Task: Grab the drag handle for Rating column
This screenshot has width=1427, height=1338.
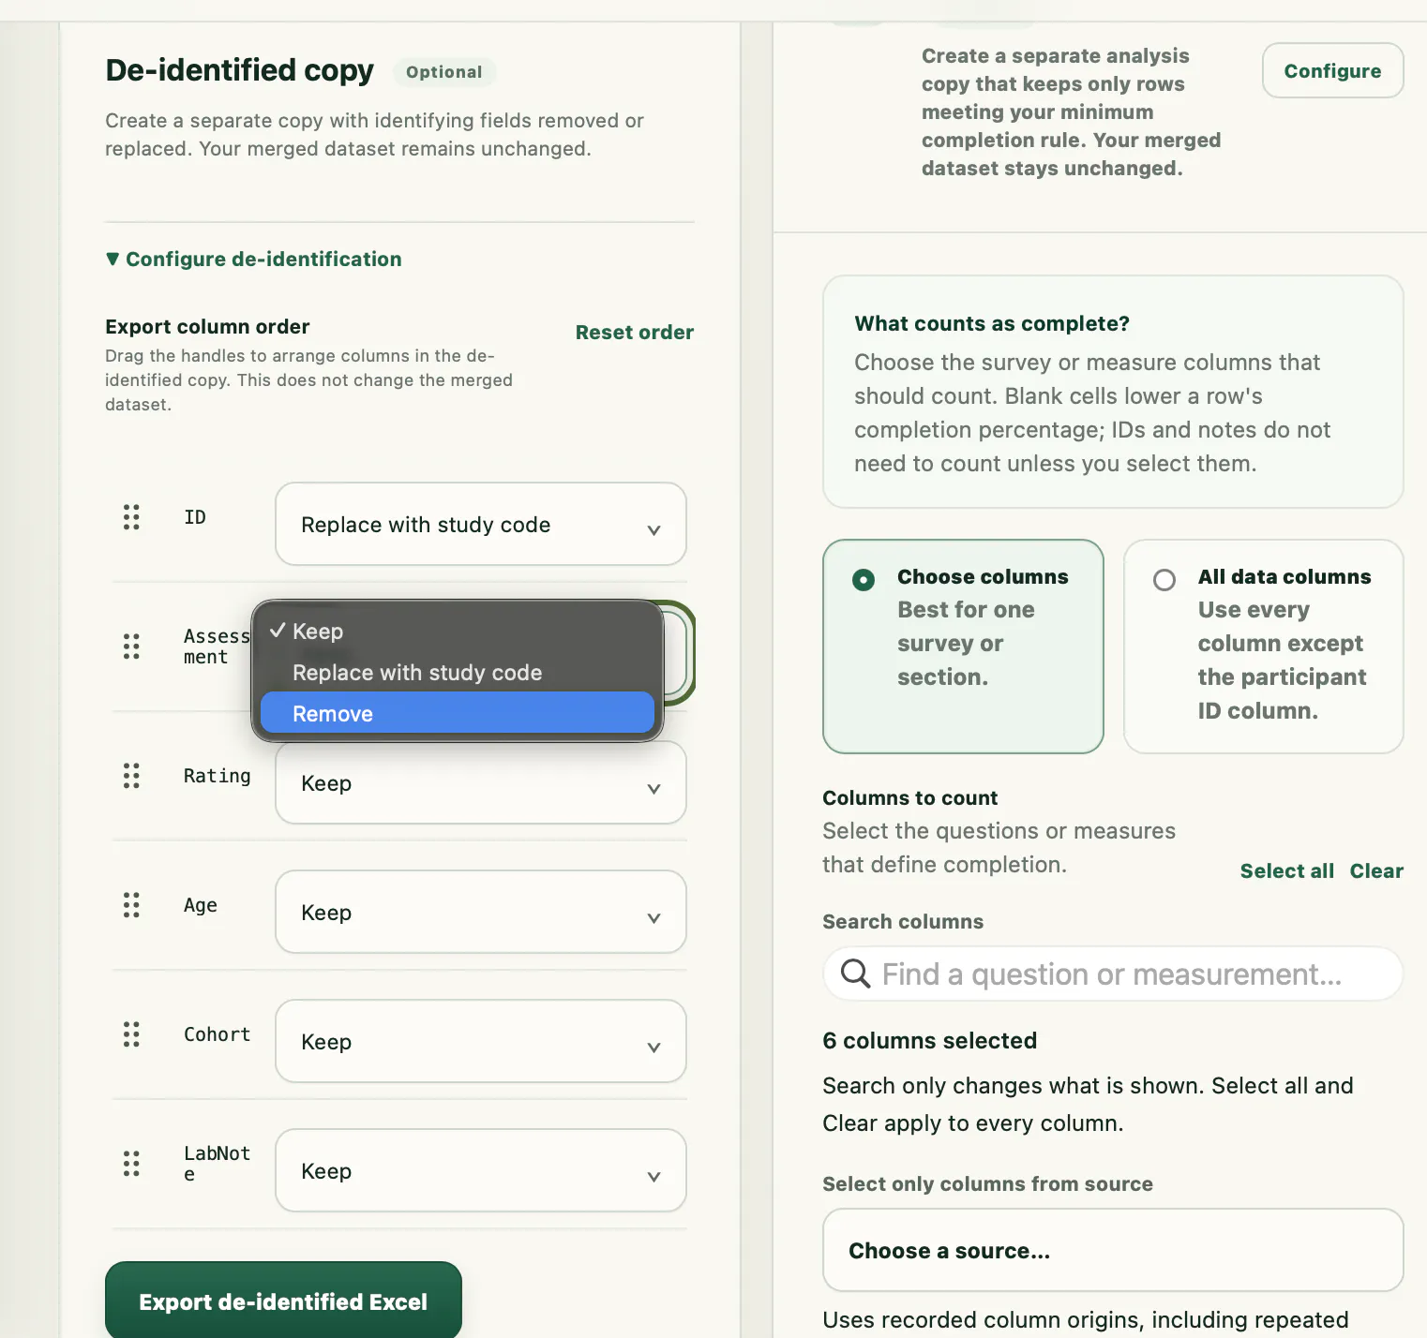Action: click(x=131, y=776)
